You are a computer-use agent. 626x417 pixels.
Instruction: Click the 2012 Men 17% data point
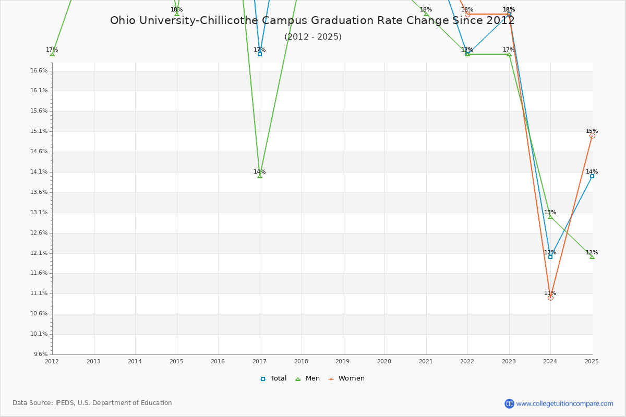(52, 54)
